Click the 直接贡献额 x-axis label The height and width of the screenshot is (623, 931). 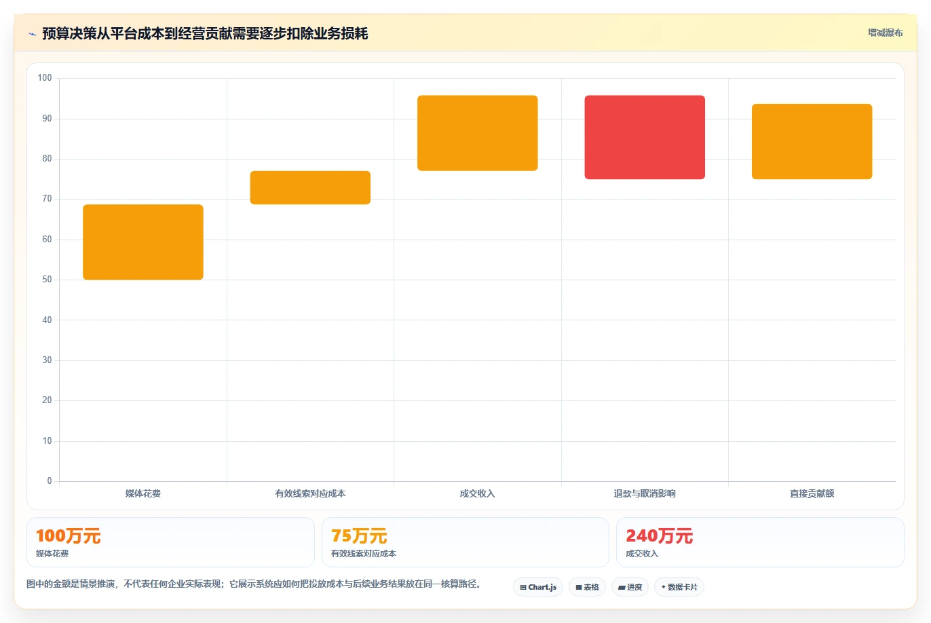tap(812, 493)
